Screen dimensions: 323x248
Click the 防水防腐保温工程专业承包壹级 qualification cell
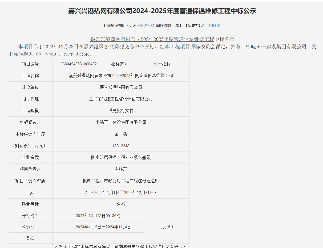point(121,158)
